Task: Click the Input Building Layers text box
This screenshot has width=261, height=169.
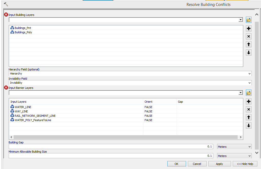Action: point(124,20)
